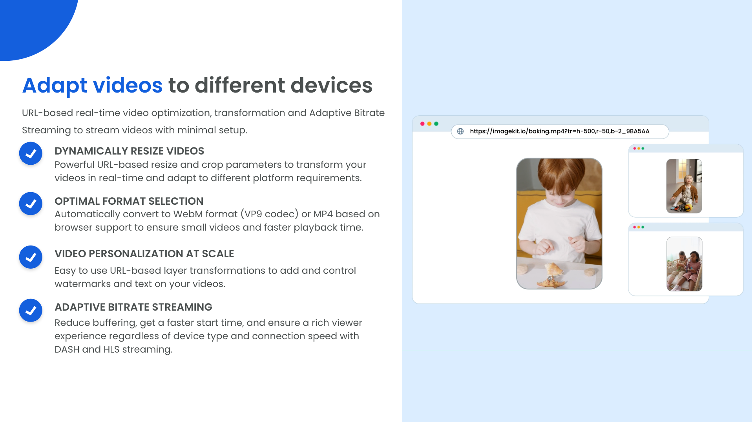Click the checkmark icon beside Adaptive Bitrate Streaming
Viewport: 752px width, 422px height.
coord(31,311)
